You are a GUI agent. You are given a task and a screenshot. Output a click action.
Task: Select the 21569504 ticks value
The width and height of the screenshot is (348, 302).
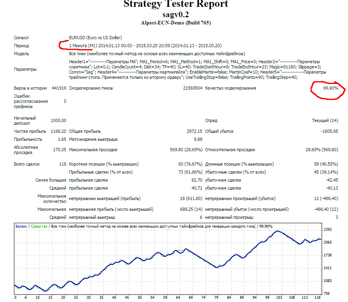(193, 88)
